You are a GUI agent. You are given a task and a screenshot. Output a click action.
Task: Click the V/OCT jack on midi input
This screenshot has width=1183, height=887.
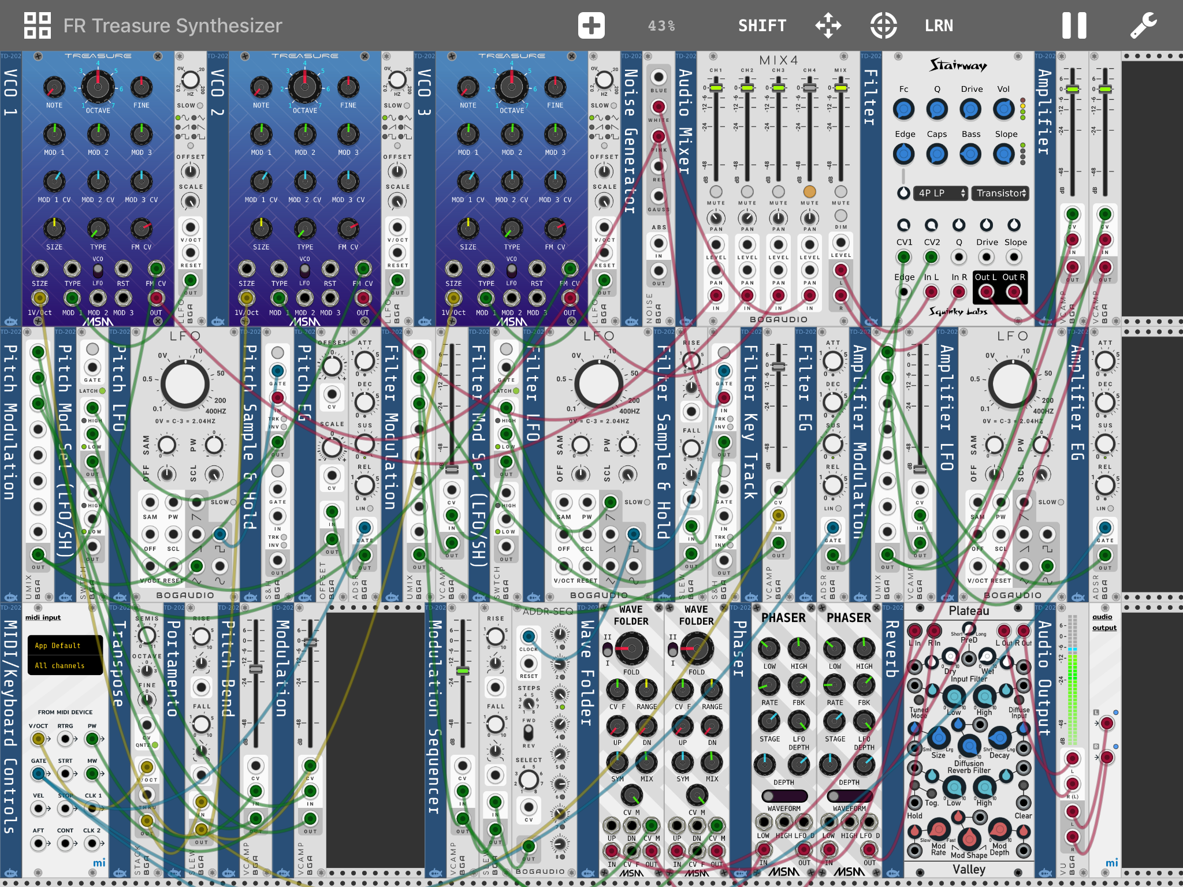(38, 739)
